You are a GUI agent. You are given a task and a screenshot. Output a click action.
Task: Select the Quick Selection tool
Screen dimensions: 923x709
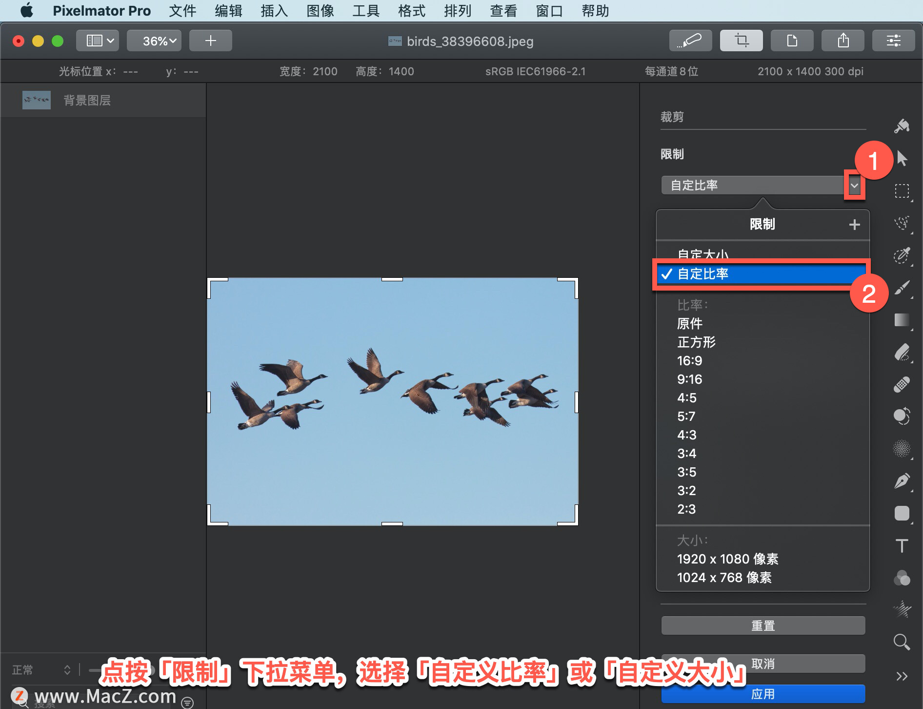tap(902, 255)
